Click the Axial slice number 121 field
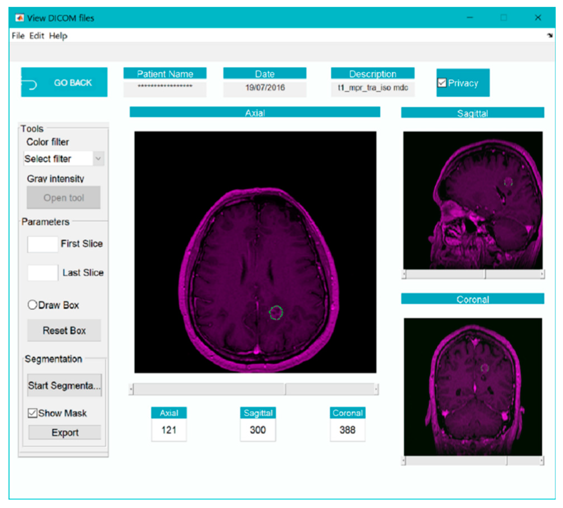The image size is (563, 508). pos(169,430)
